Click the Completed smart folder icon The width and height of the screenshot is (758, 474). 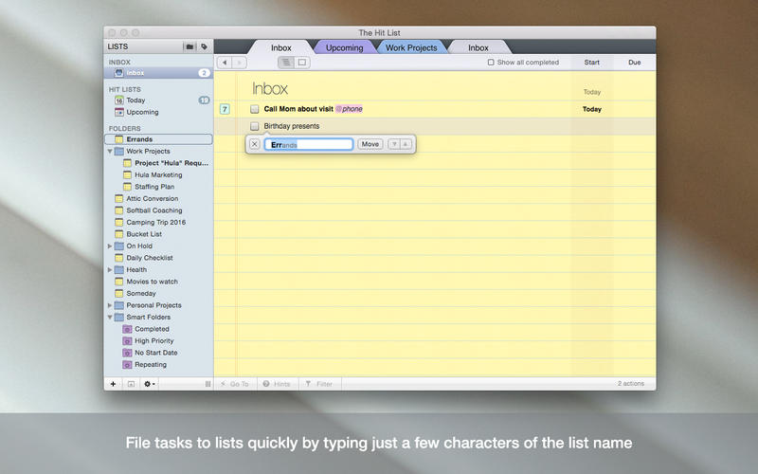(127, 329)
